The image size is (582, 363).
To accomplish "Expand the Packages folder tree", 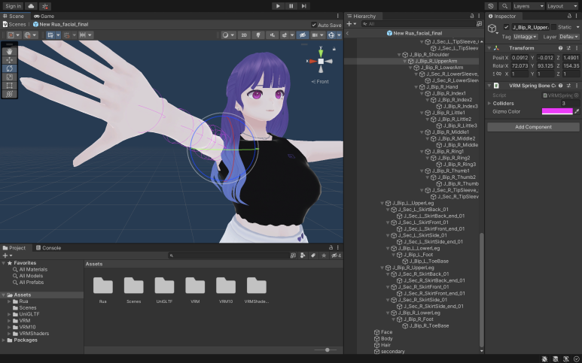I will point(3,340).
